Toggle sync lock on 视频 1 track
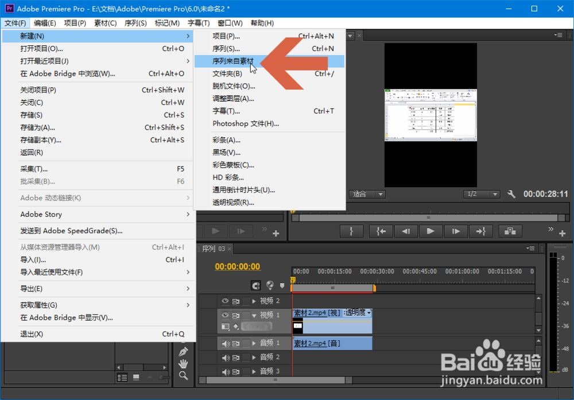574x400 pixels. (236, 314)
